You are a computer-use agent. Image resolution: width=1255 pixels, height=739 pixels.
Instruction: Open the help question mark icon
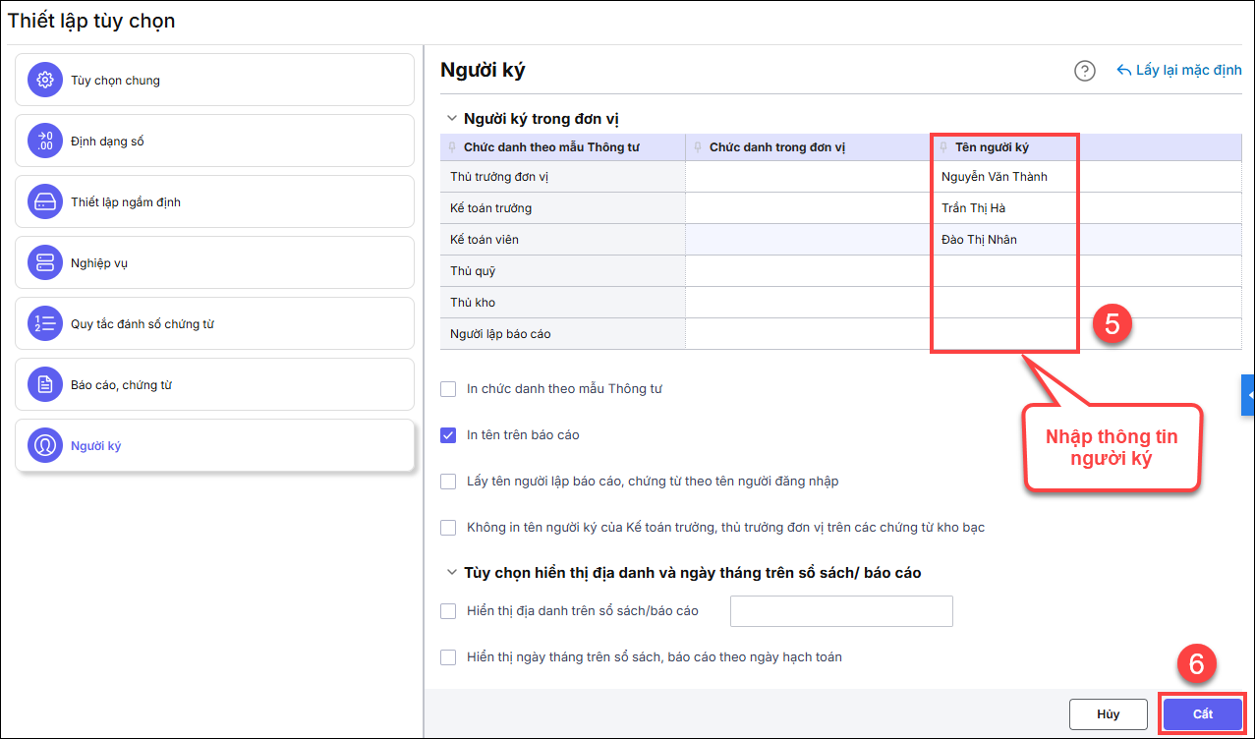pos(1085,71)
